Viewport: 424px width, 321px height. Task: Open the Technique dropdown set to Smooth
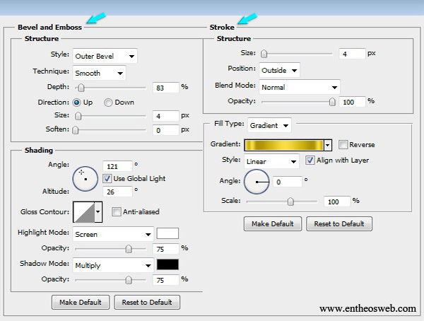[100, 73]
